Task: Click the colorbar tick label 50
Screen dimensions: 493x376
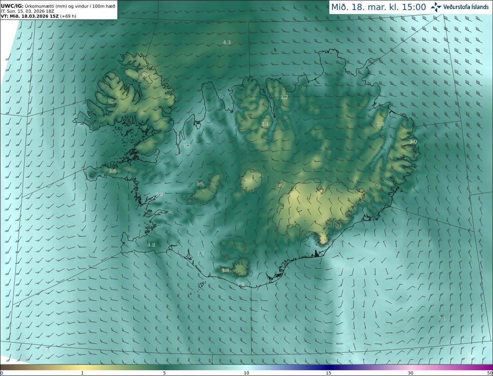Action: coord(490,373)
